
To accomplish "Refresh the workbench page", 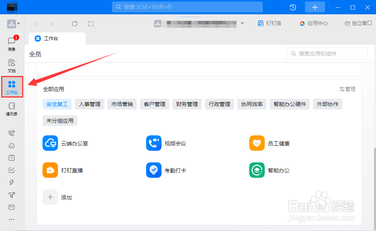I will [x=75, y=24].
